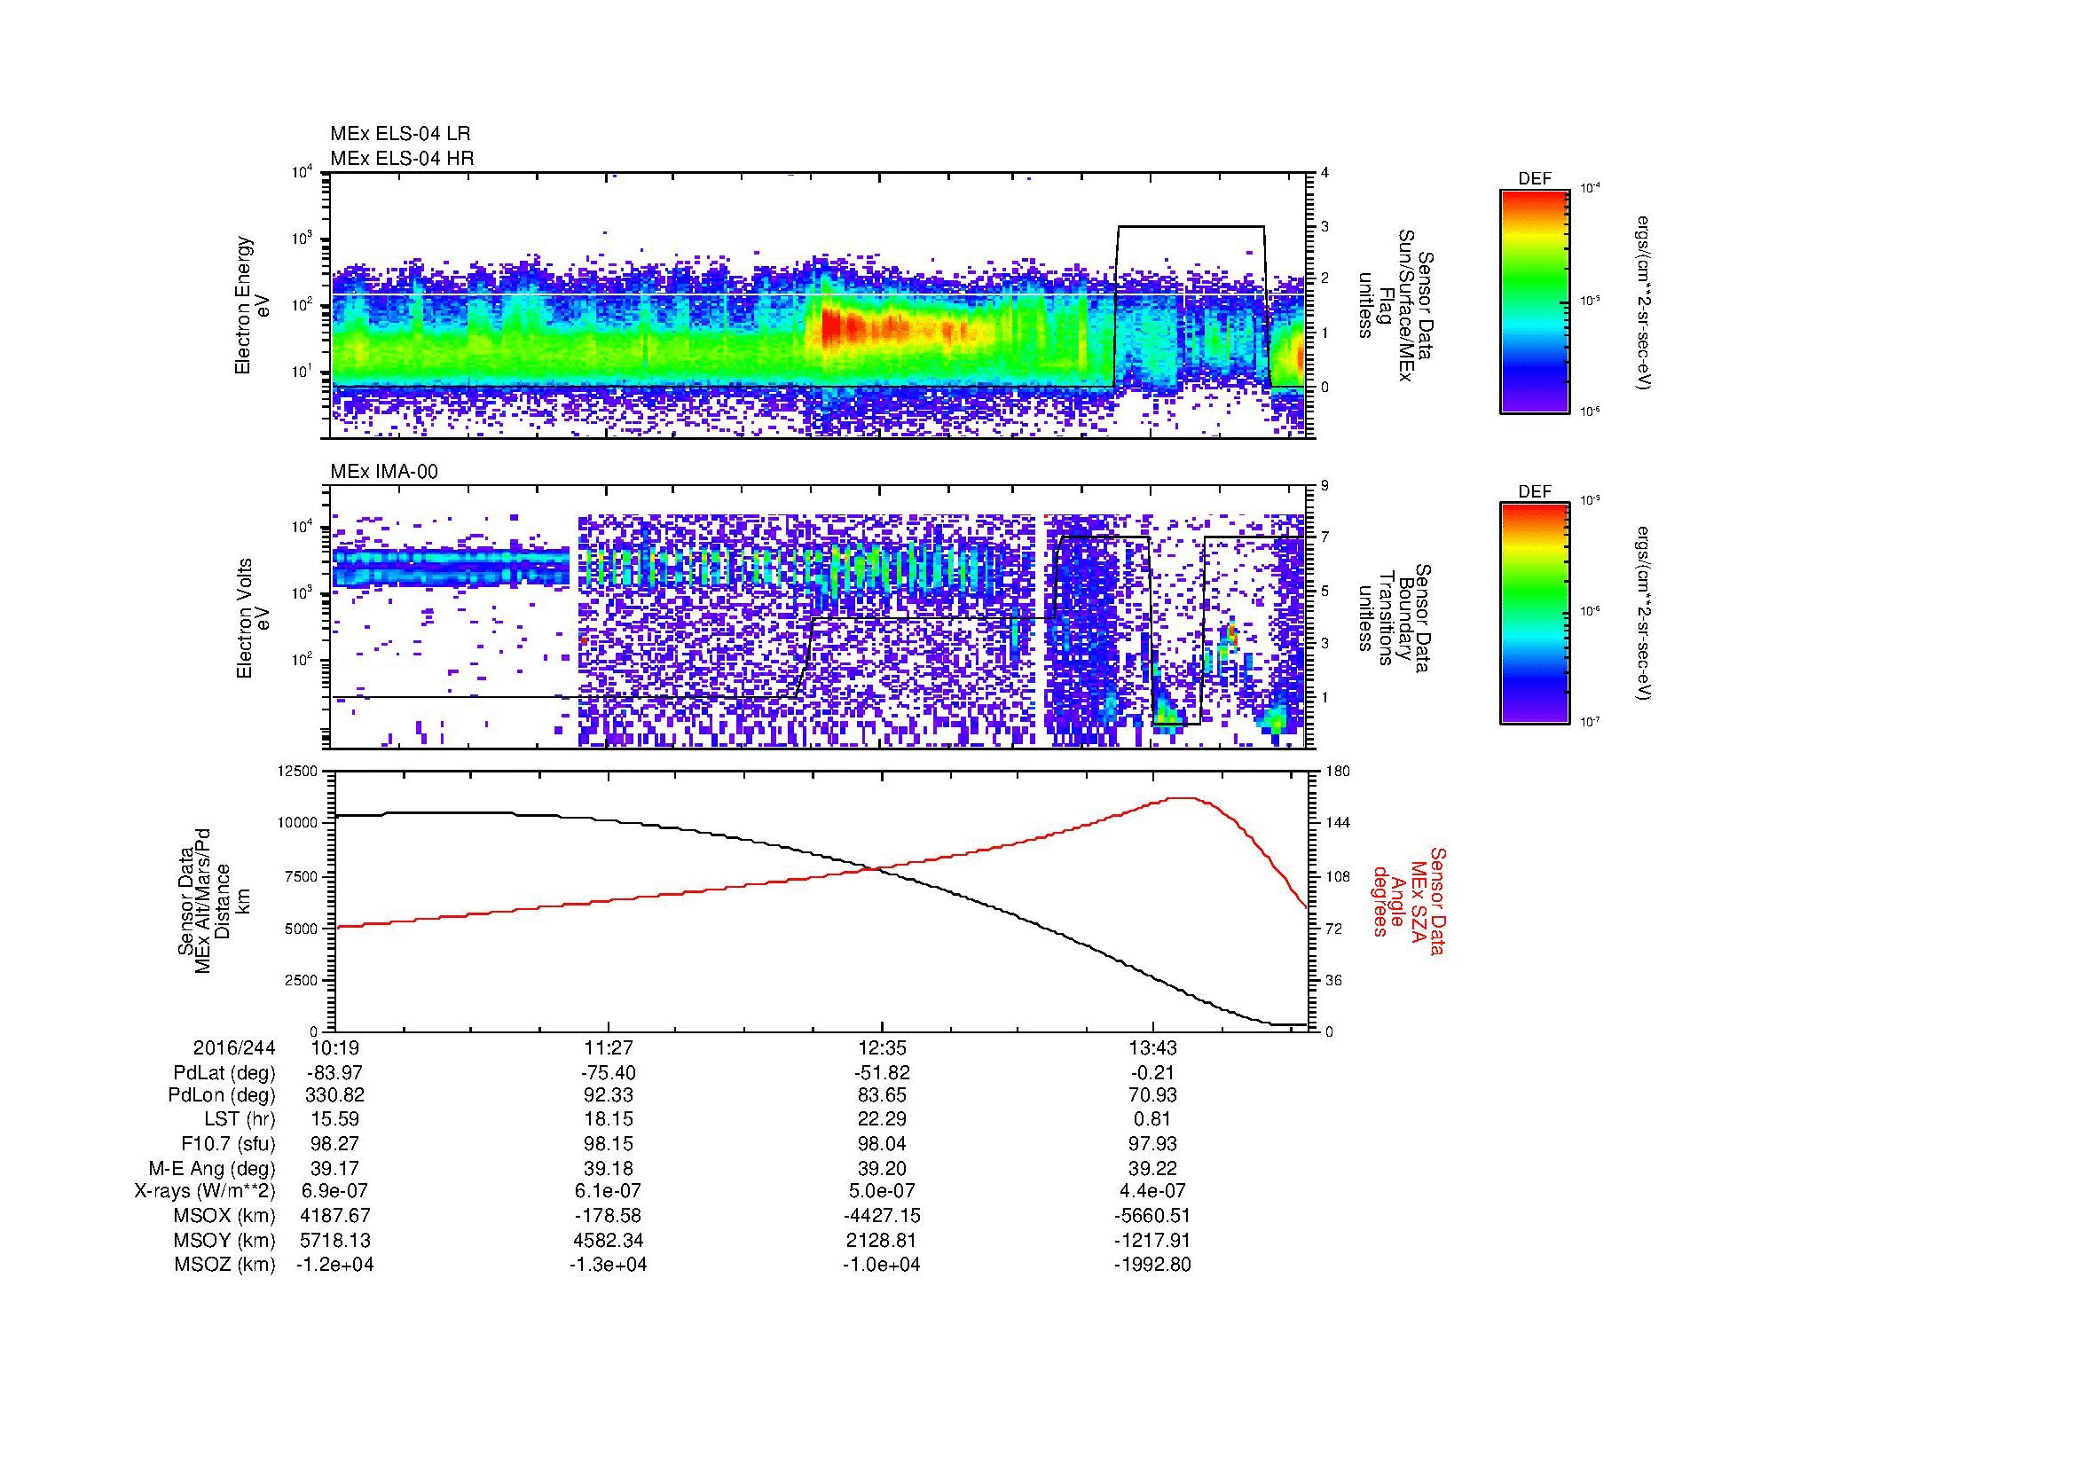Click PdLon value 83.65
This screenshot has width=2075, height=1466.
pyautogui.click(x=881, y=1095)
